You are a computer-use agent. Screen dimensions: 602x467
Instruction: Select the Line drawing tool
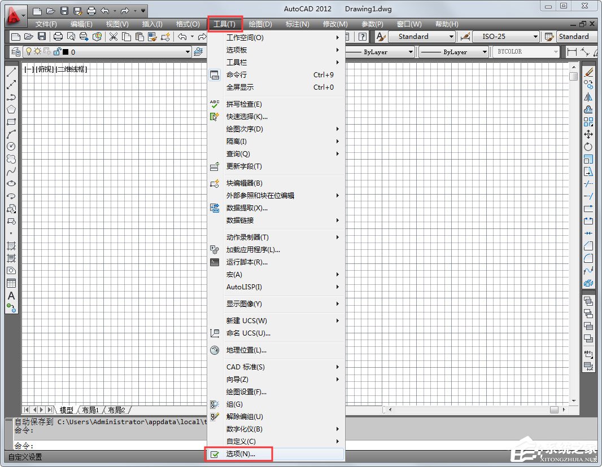(x=11, y=72)
